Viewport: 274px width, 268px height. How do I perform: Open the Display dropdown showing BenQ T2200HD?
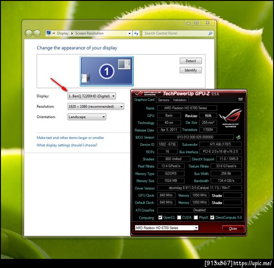[x=92, y=96]
